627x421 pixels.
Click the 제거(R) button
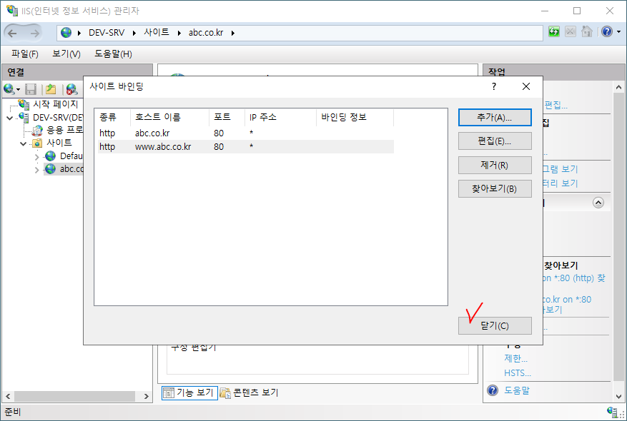495,165
